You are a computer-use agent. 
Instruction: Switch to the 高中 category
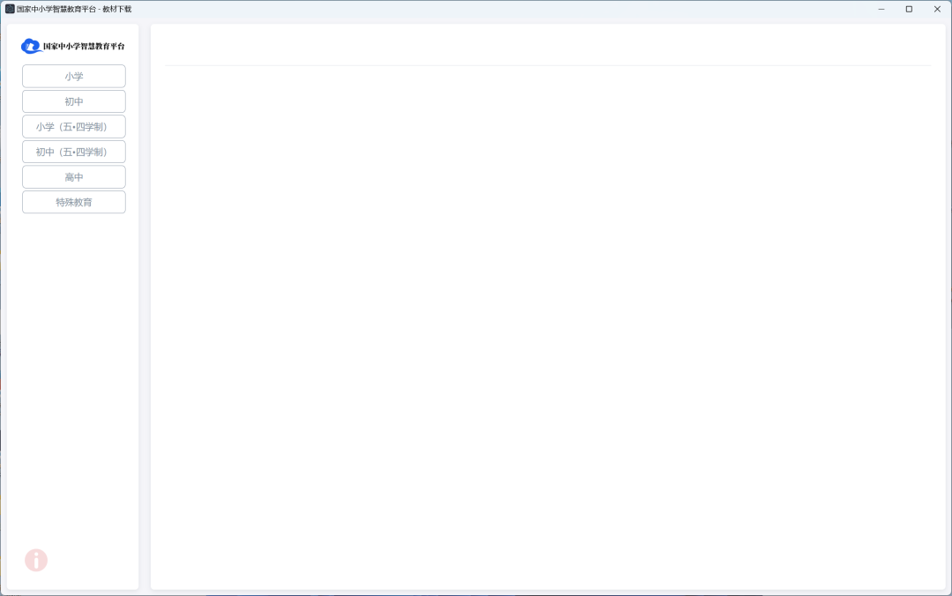74,177
